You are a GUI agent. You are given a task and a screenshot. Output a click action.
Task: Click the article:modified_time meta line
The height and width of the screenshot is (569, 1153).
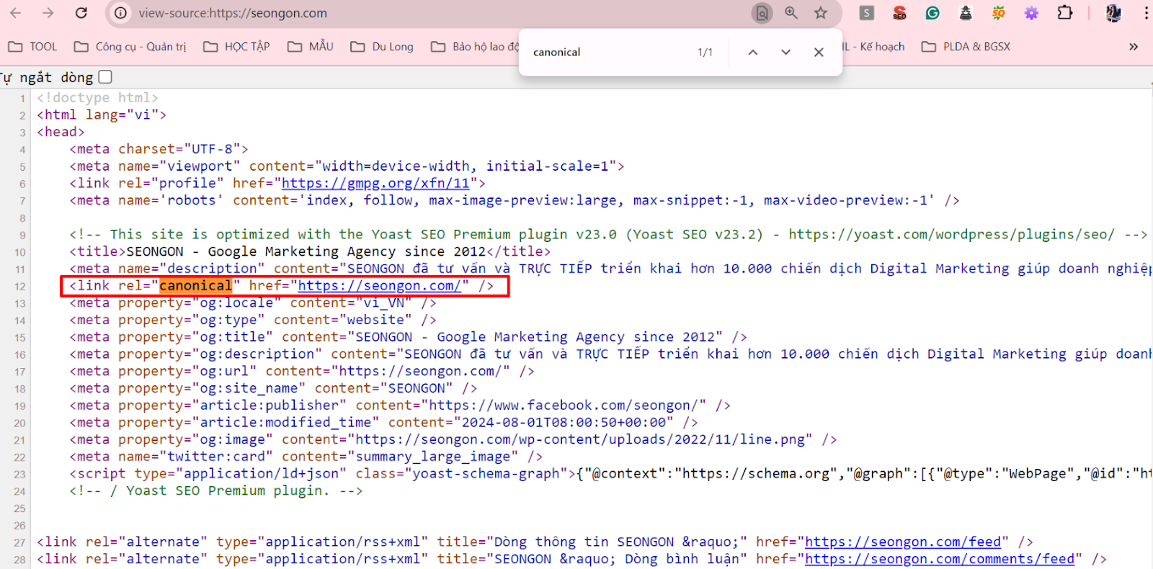click(x=383, y=423)
